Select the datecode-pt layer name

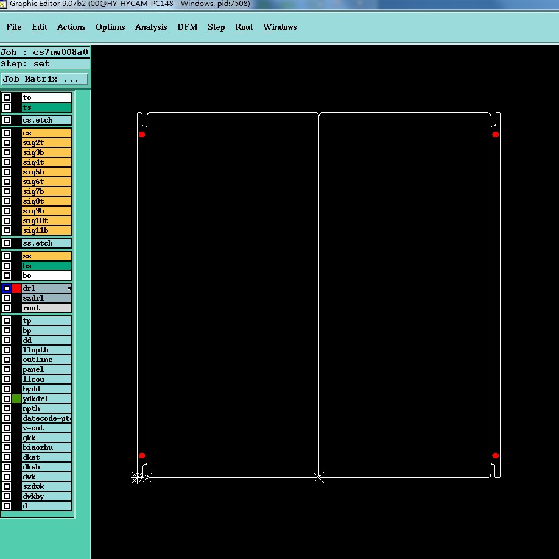point(47,418)
